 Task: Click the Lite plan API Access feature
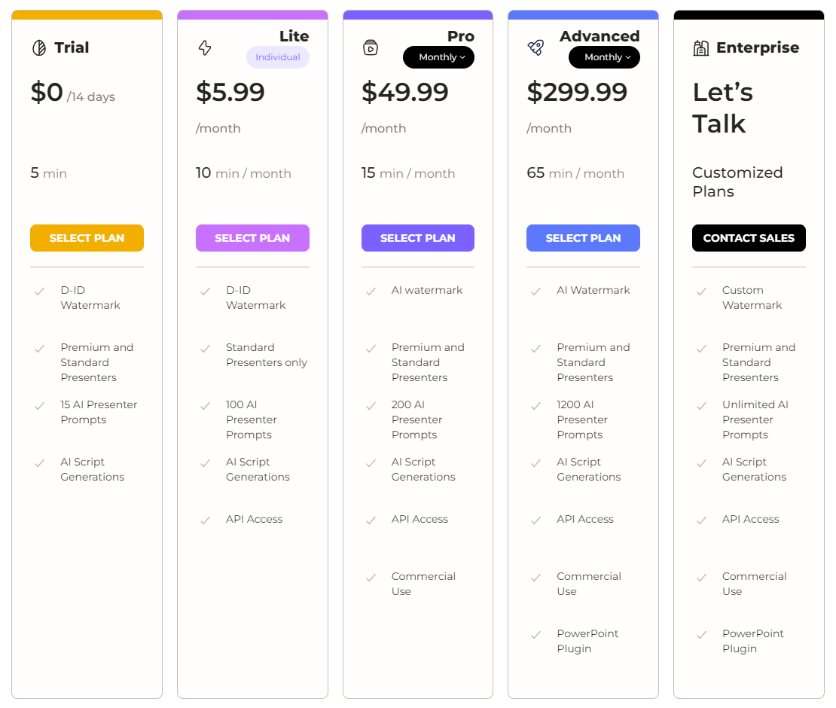255,519
